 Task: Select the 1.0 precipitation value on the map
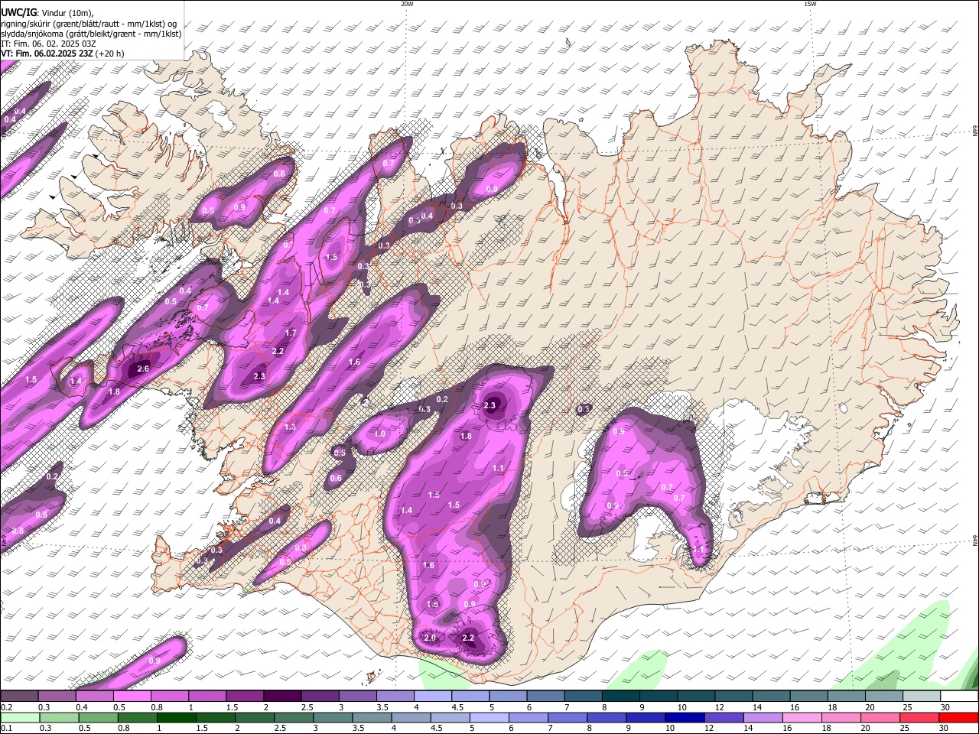(379, 434)
